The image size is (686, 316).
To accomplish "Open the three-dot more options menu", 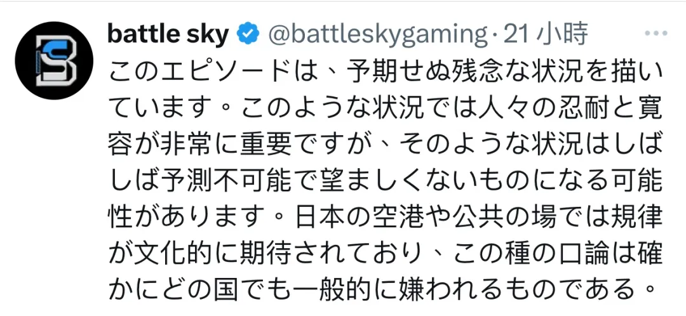I will [655, 33].
